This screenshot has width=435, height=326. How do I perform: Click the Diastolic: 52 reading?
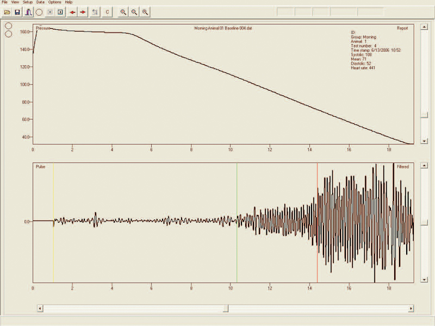(361, 64)
